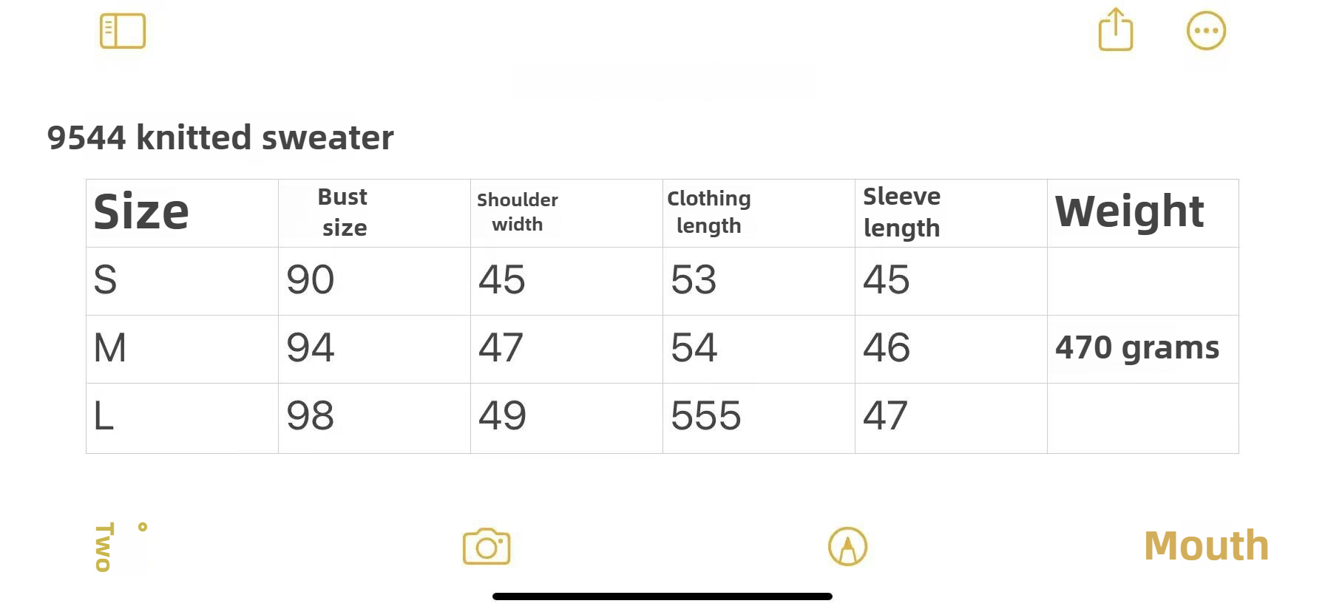Image resolution: width=1325 pixels, height=612 pixels.
Task: Open the markup pen icon
Action: click(x=847, y=547)
